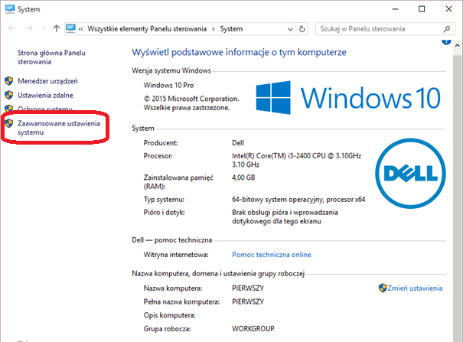
Task: Select the Dell value beside Producent
Action: pyautogui.click(x=238, y=143)
